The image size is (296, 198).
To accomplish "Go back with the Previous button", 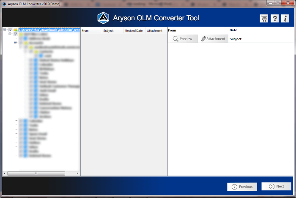I will [242, 187].
